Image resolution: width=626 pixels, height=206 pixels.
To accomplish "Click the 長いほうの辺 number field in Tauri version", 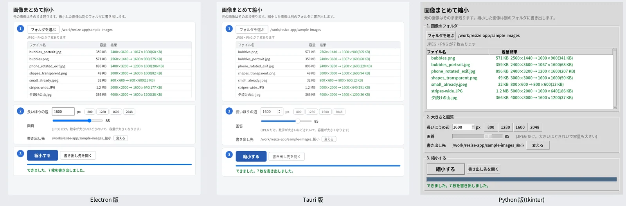I will point(272,112).
